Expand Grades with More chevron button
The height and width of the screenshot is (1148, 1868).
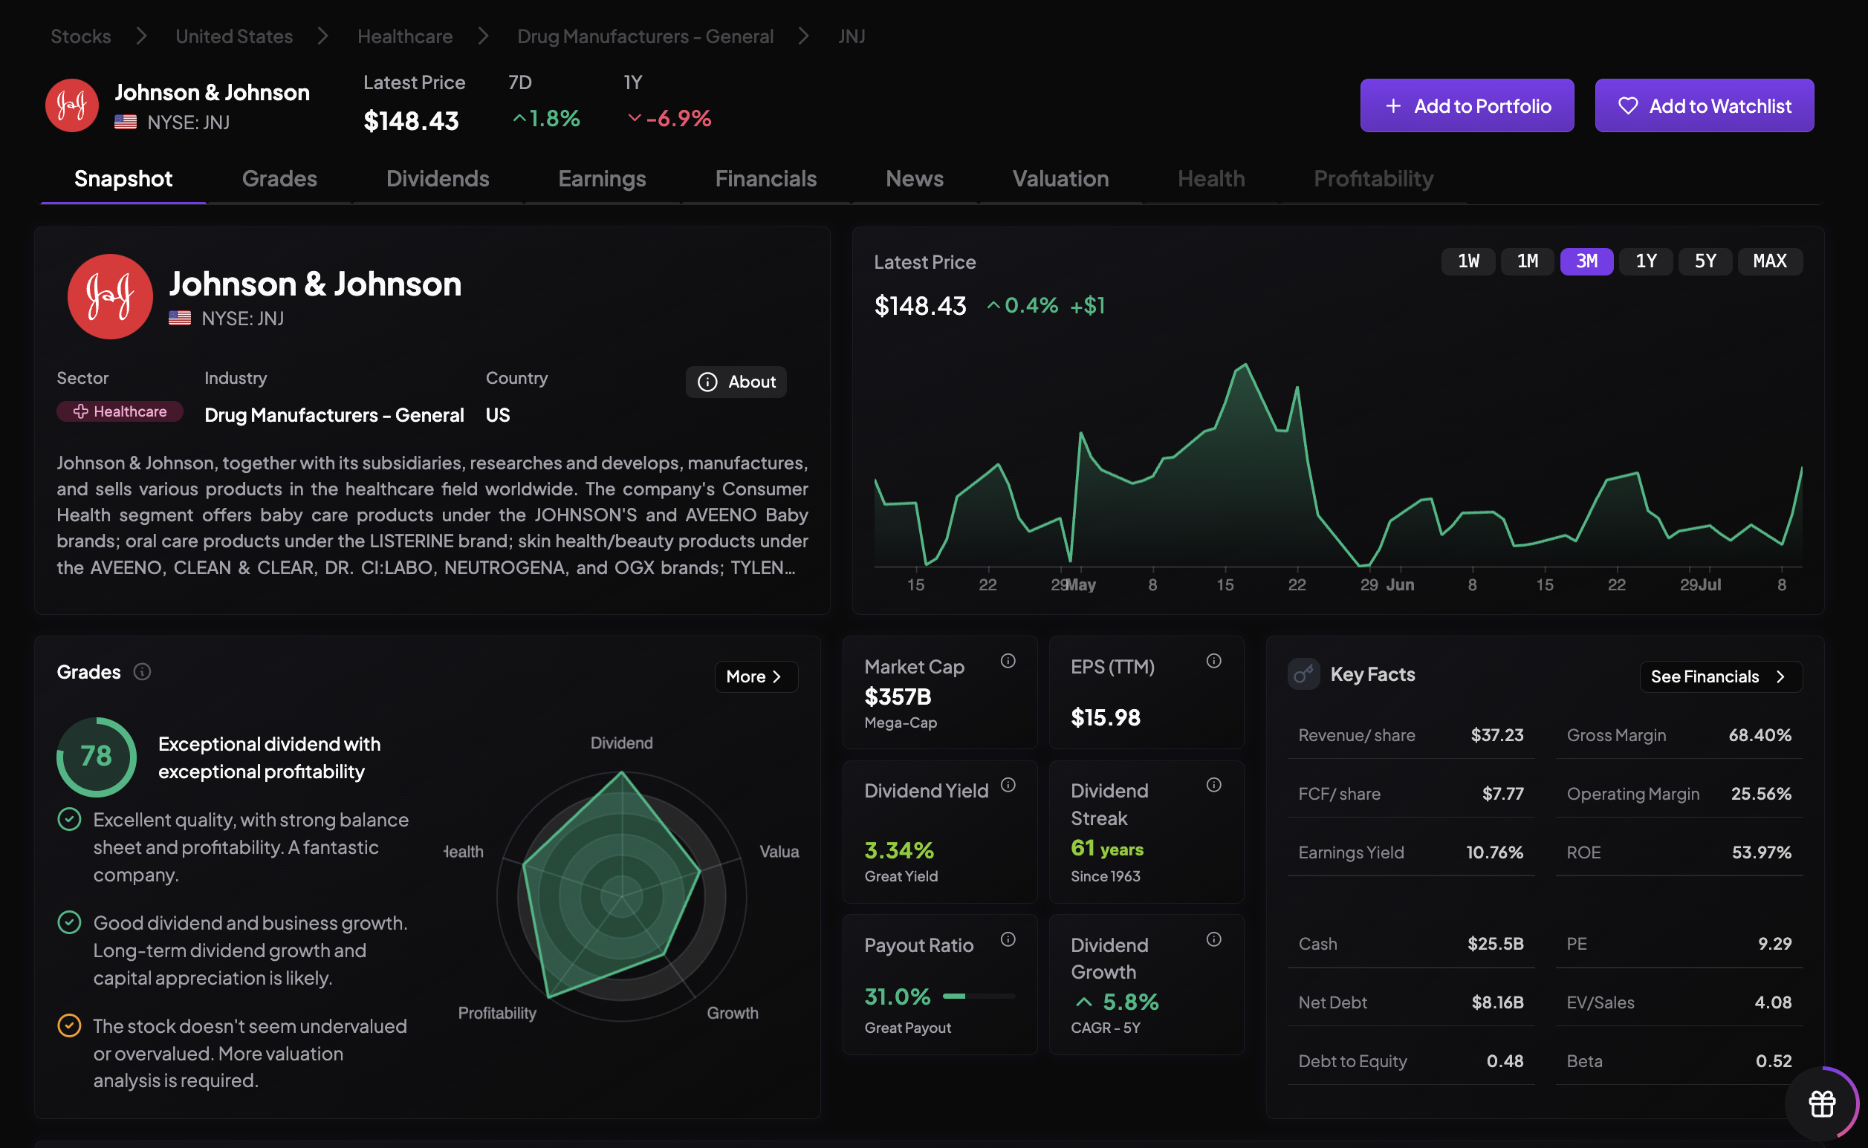[756, 676]
